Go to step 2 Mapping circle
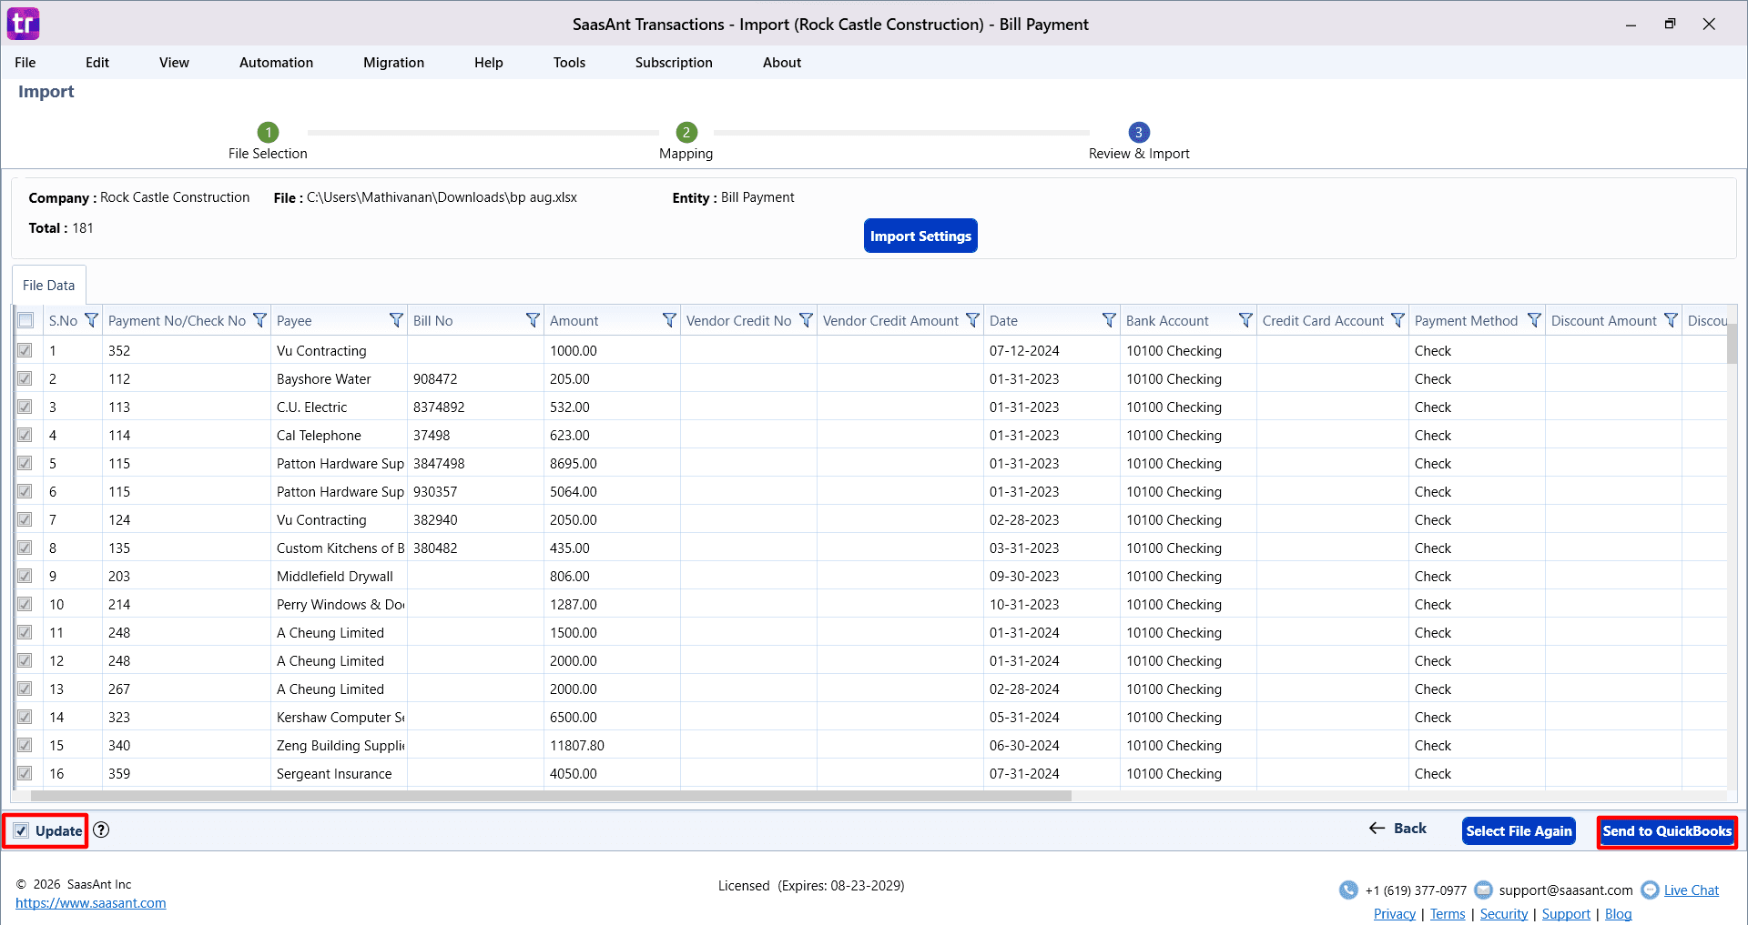This screenshot has height=925, width=1748. pyautogui.click(x=686, y=132)
